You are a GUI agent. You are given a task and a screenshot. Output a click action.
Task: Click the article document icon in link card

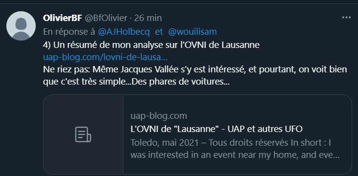pyautogui.click(x=83, y=134)
